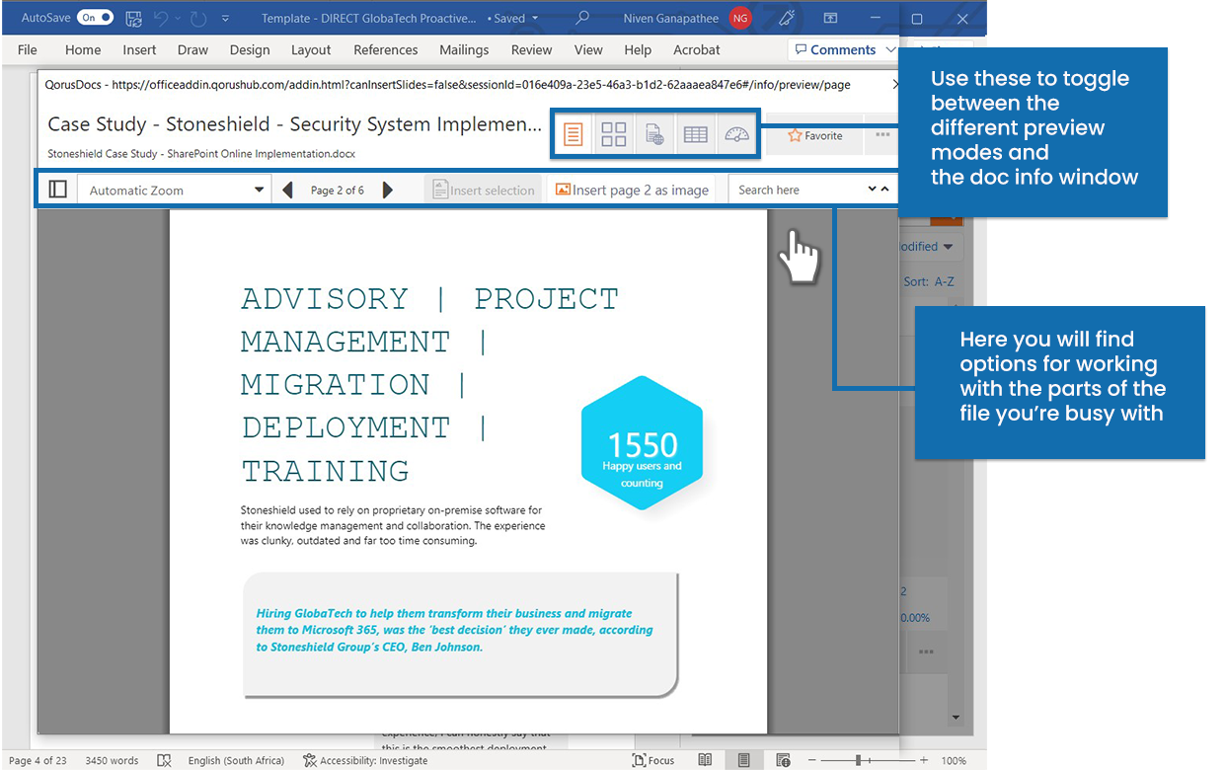
Task: Toggle Web Layout view in status bar
Action: (x=783, y=760)
